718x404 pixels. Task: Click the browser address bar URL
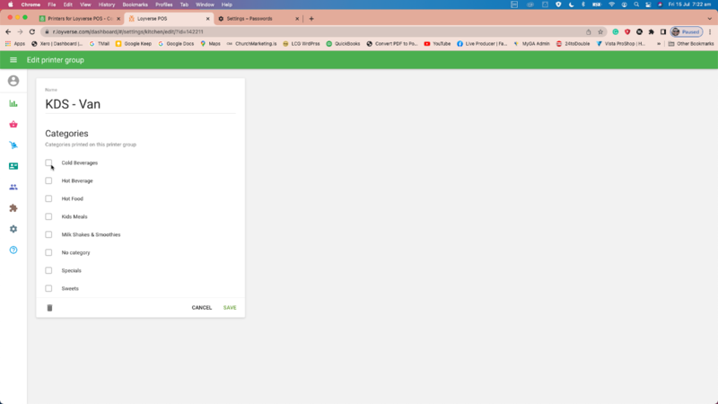(127, 31)
